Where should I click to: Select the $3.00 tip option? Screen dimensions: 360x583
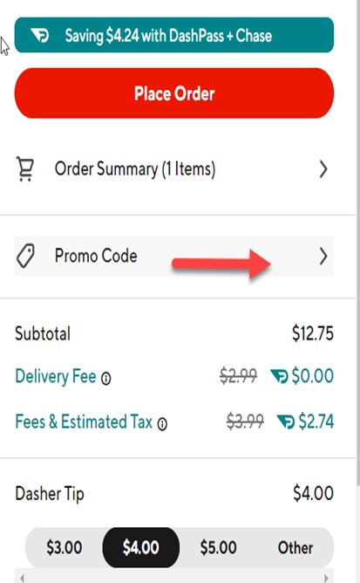[64, 548]
